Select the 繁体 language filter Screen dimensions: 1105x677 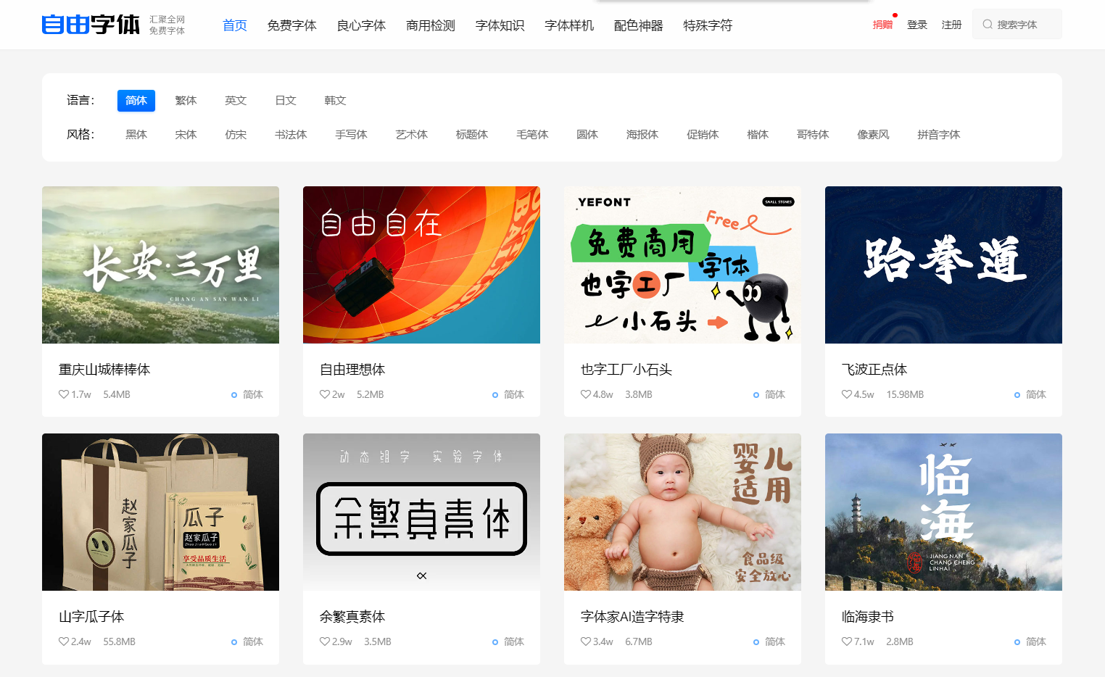[x=186, y=101]
